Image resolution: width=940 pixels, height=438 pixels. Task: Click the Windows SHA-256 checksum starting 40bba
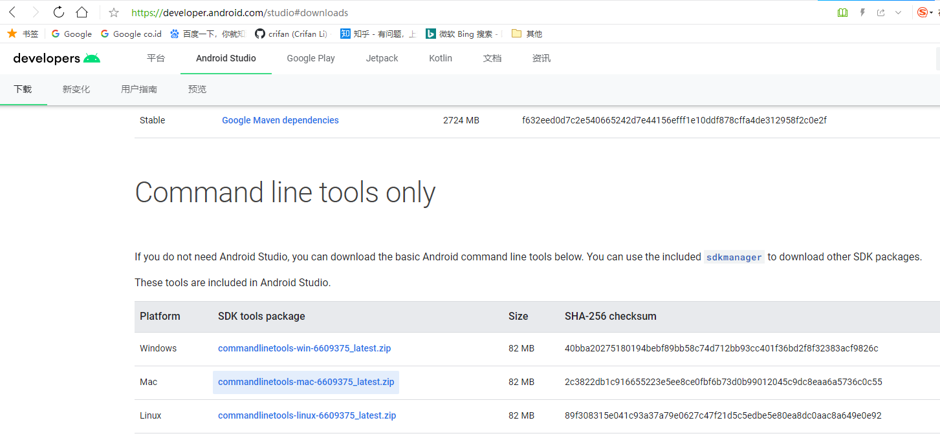click(x=721, y=348)
